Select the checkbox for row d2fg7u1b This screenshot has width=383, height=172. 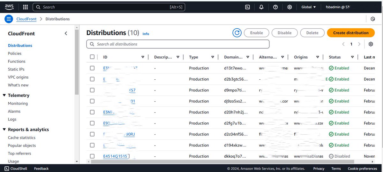[92, 123]
